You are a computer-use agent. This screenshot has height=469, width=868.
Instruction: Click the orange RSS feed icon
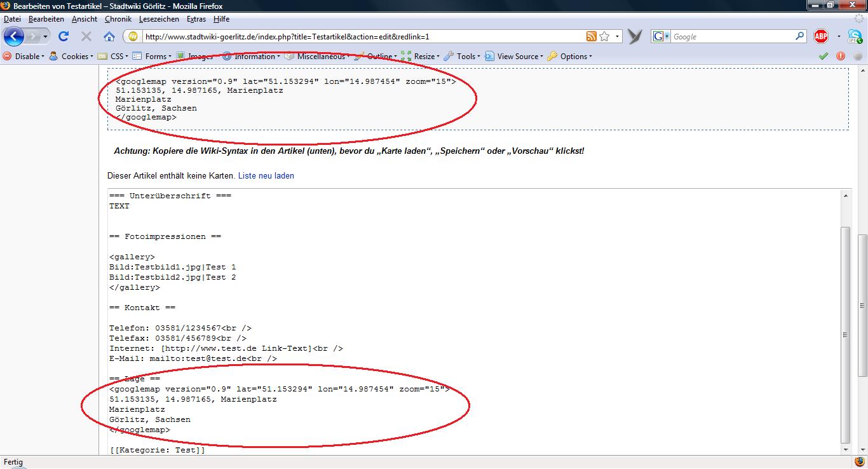point(592,37)
